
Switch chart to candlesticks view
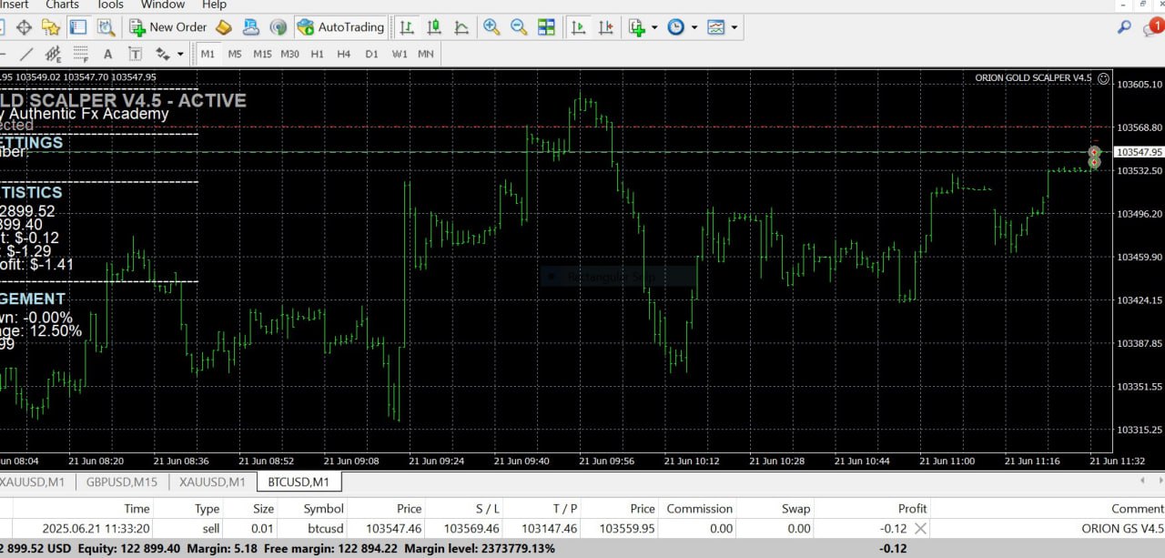(435, 27)
